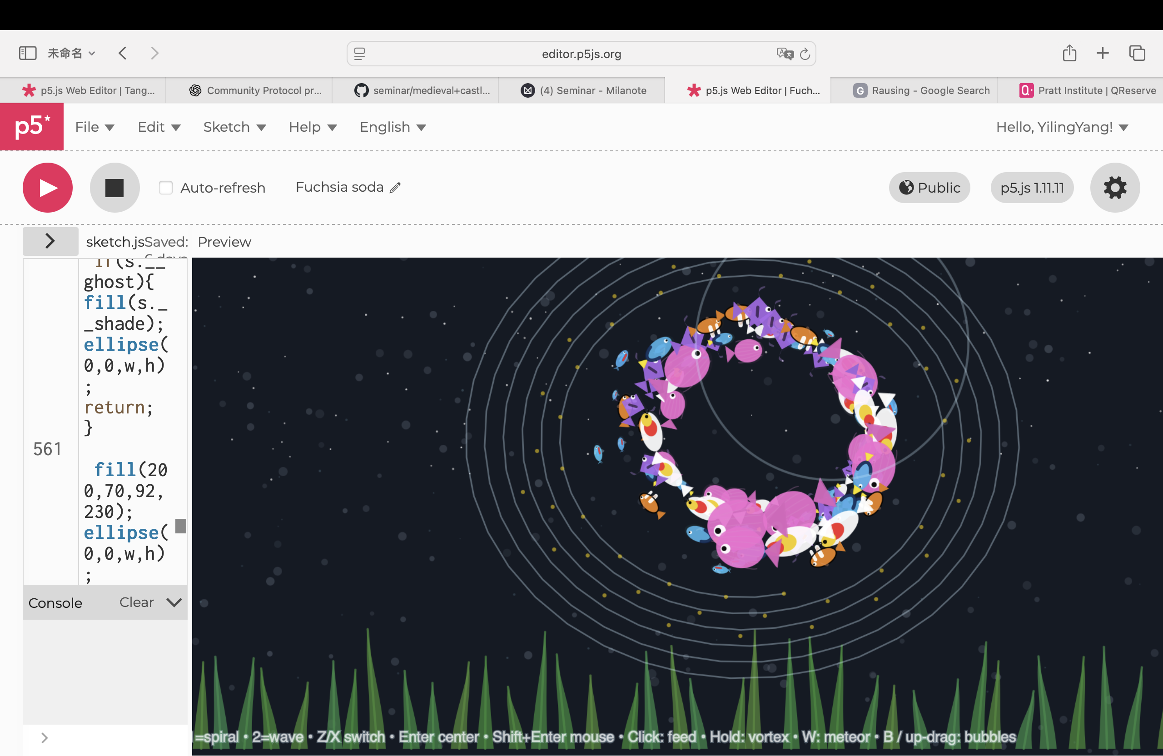
Task: Click the pencil icon to rename sketch
Action: pos(395,188)
